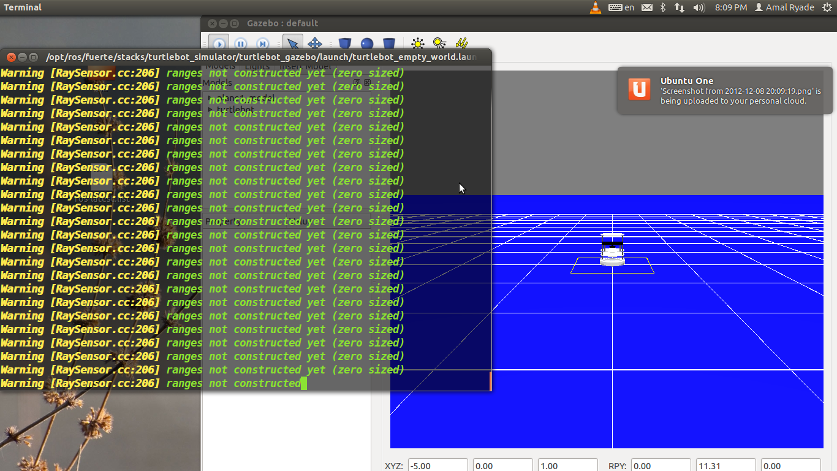Edit the X position field showing -5.00
837x471 pixels.
tap(437, 465)
